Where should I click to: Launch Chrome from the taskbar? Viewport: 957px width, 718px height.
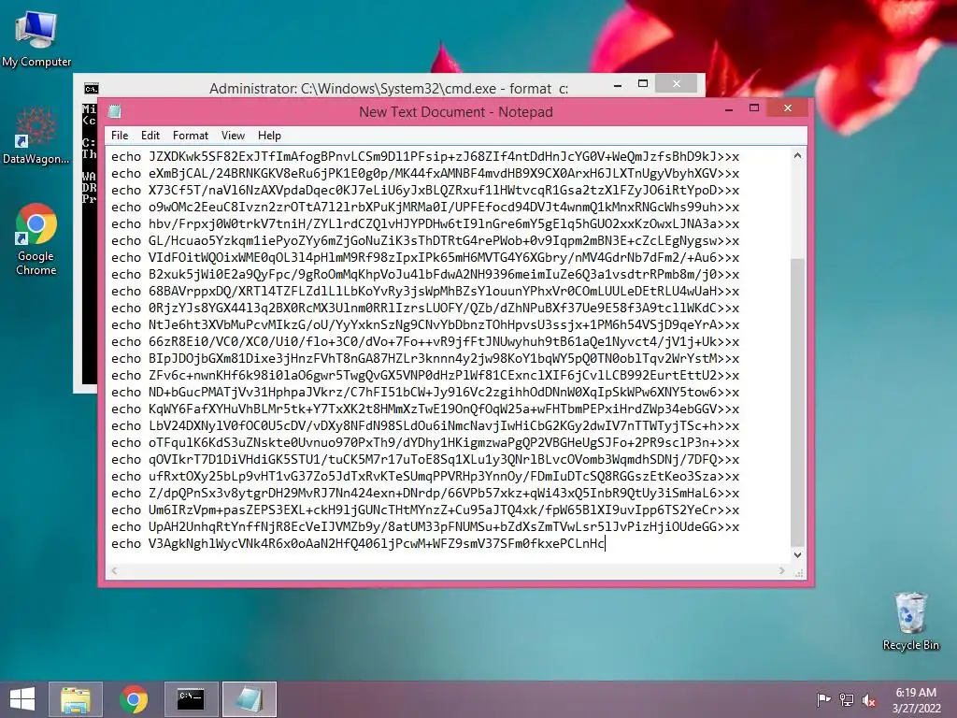tap(134, 699)
